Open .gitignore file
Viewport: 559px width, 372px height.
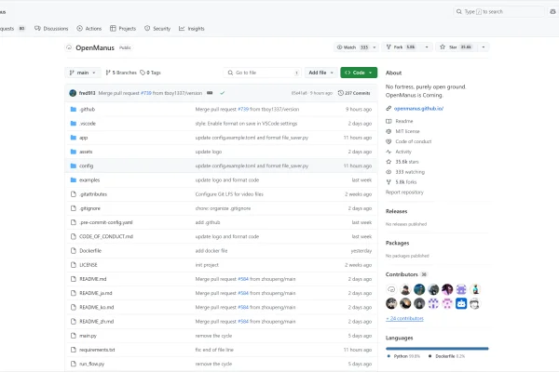(x=89, y=208)
